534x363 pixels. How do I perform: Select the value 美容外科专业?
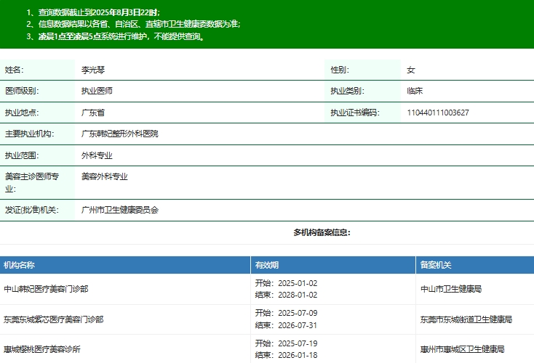click(104, 176)
